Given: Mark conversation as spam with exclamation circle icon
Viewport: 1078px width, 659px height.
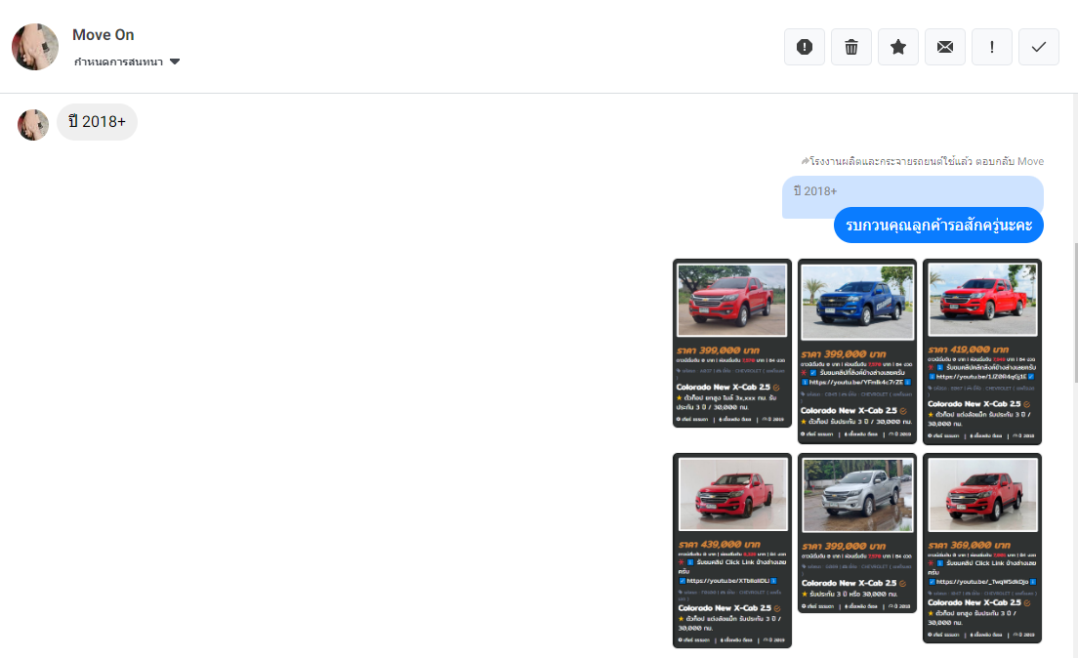Looking at the screenshot, I should tap(805, 47).
